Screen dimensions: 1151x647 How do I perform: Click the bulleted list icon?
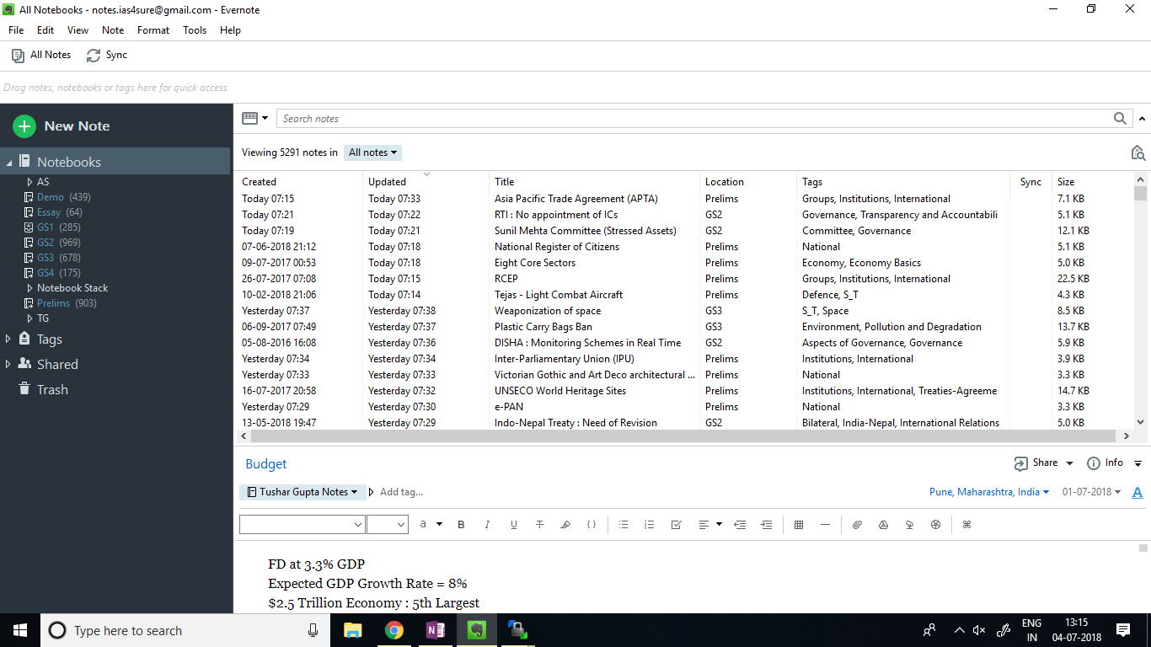624,525
